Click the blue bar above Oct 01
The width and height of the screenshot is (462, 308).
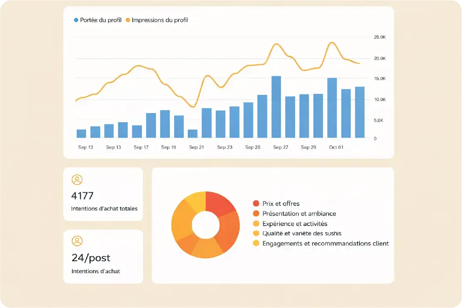tap(332, 108)
